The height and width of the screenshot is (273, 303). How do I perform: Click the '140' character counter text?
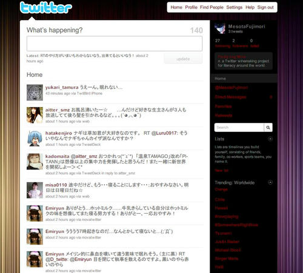tap(196, 30)
